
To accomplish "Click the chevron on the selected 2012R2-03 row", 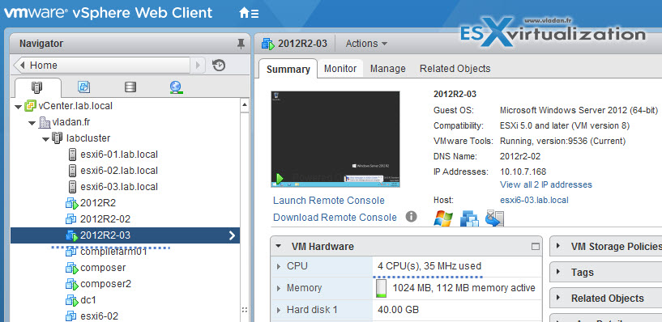I will [x=232, y=235].
